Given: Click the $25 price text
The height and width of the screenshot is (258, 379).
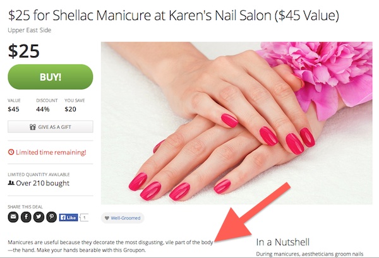Looking at the screenshot, I should point(24,51).
